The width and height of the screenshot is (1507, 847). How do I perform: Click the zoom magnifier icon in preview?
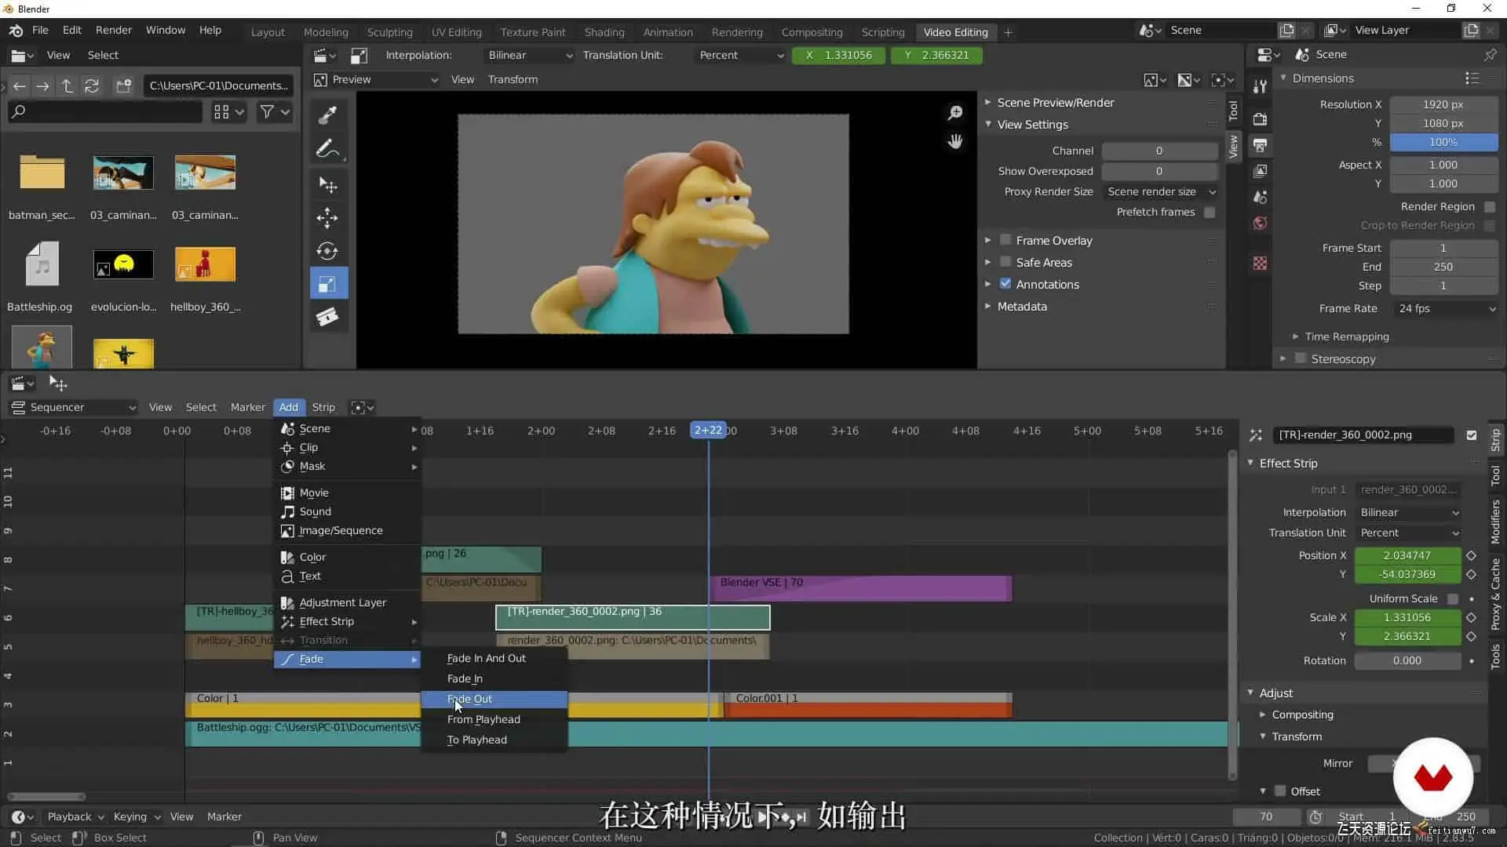[x=955, y=114]
